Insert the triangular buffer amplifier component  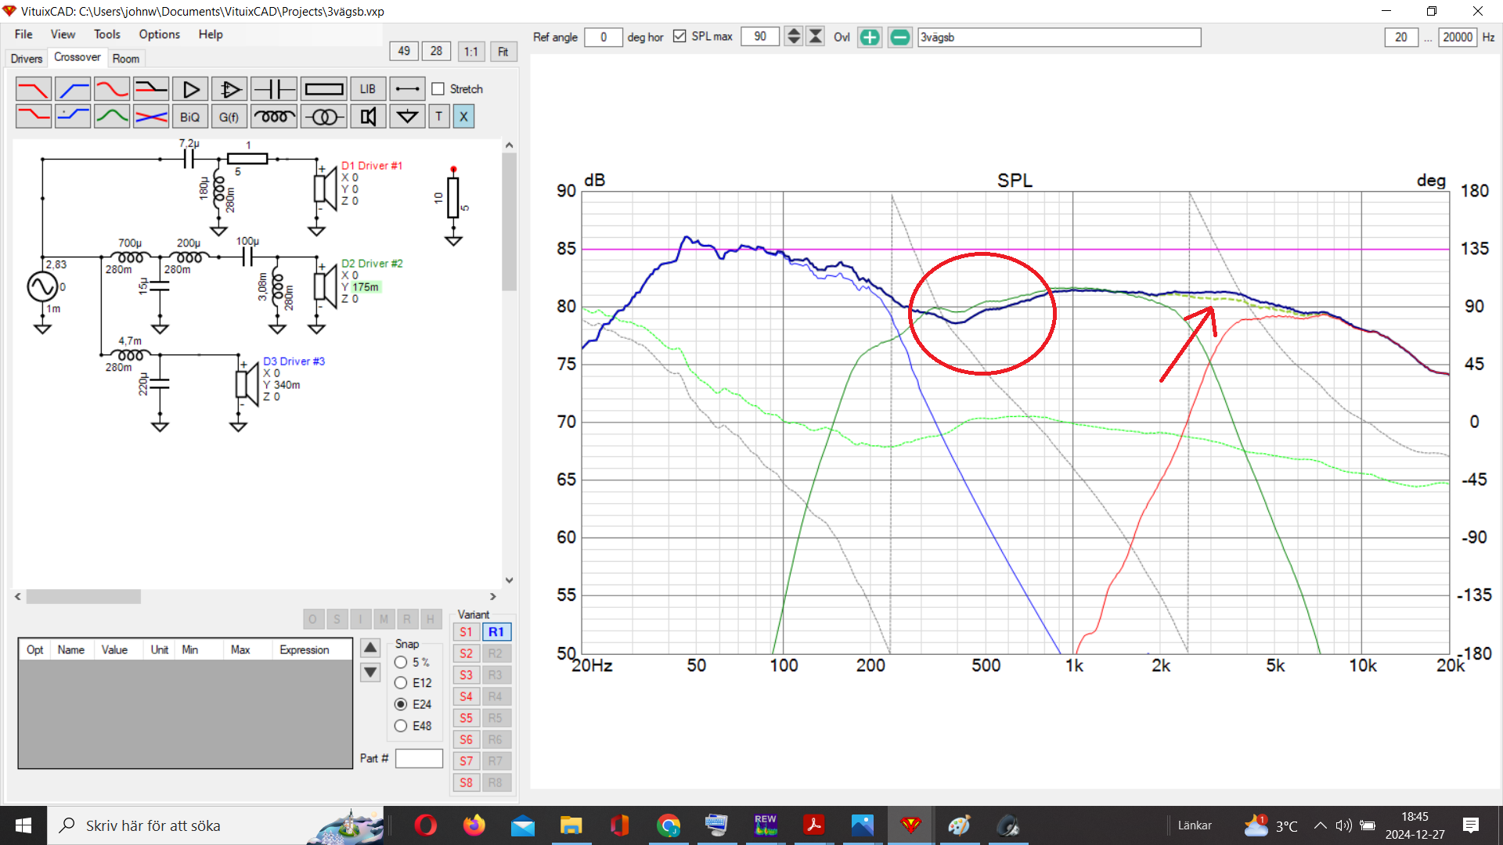point(190,89)
